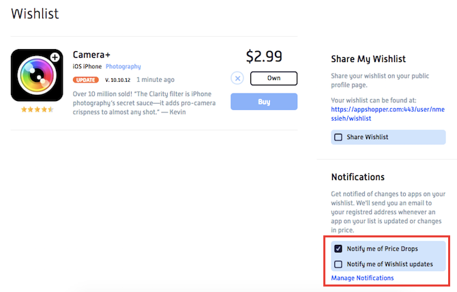457x292 pixels.
Task: Click the Wishlist page heading
Action: (35, 14)
